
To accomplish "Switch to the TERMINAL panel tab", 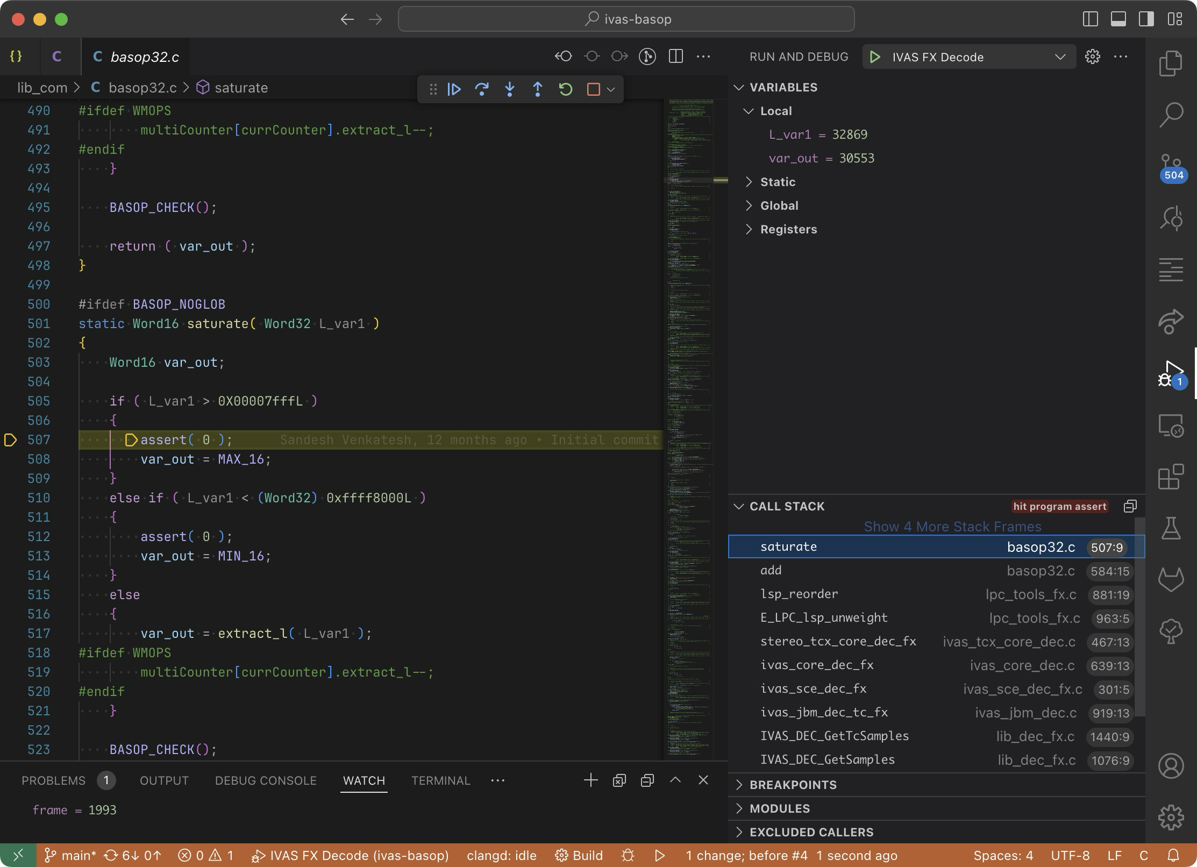I will pyautogui.click(x=440, y=780).
